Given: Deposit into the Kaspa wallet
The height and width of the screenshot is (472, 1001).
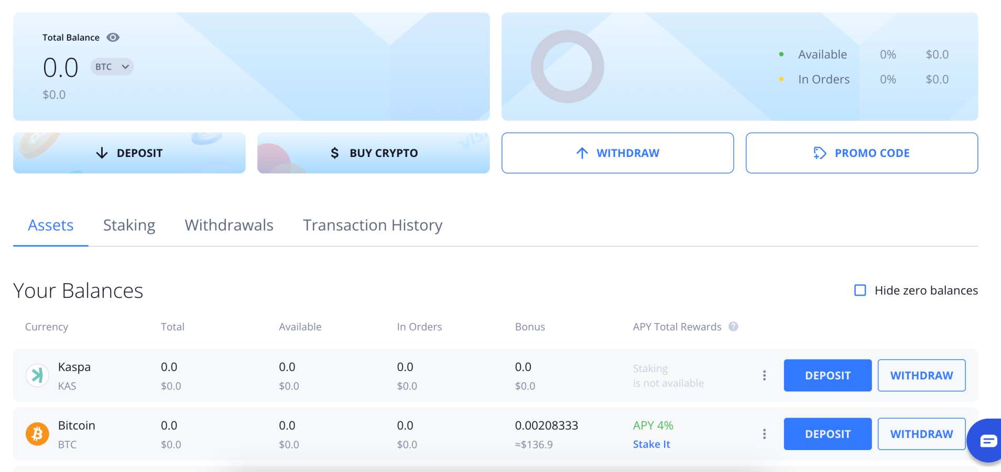Looking at the screenshot, I should [x=828, y=375].
